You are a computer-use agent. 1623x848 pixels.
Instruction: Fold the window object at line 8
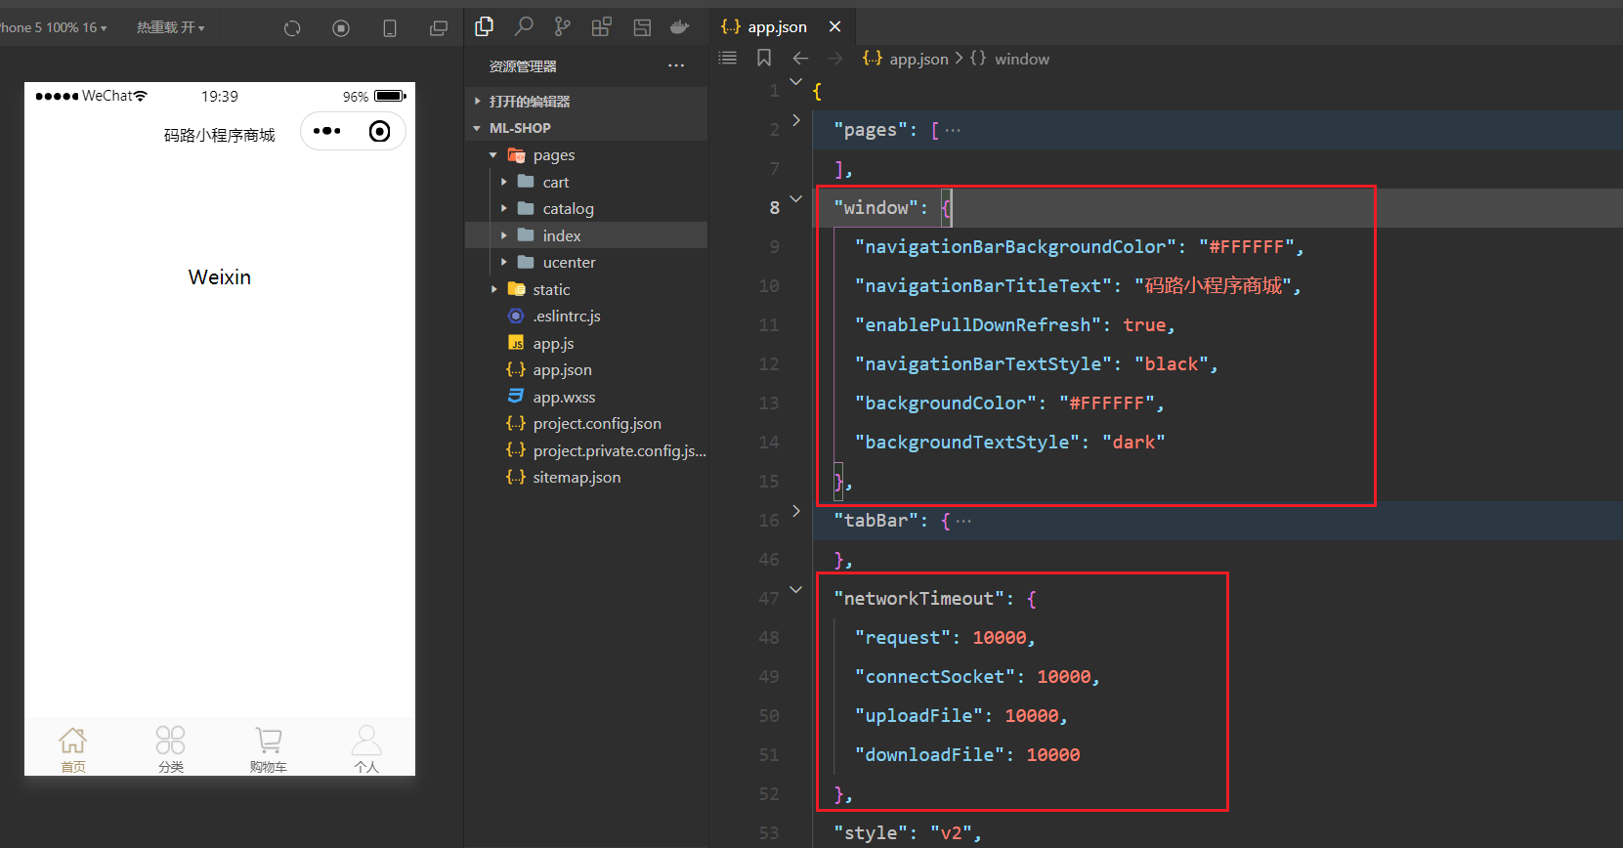pos(796,198)
